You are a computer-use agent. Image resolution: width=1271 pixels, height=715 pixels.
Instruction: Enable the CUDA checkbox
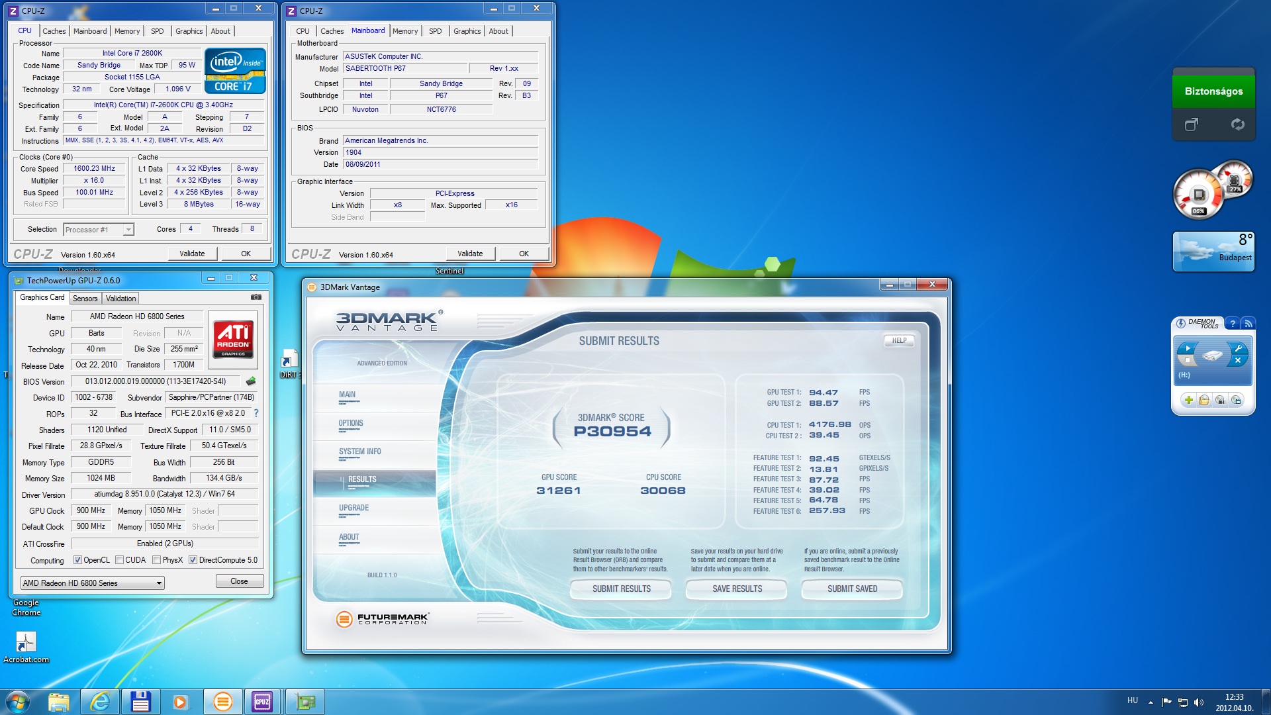[120, 560]
